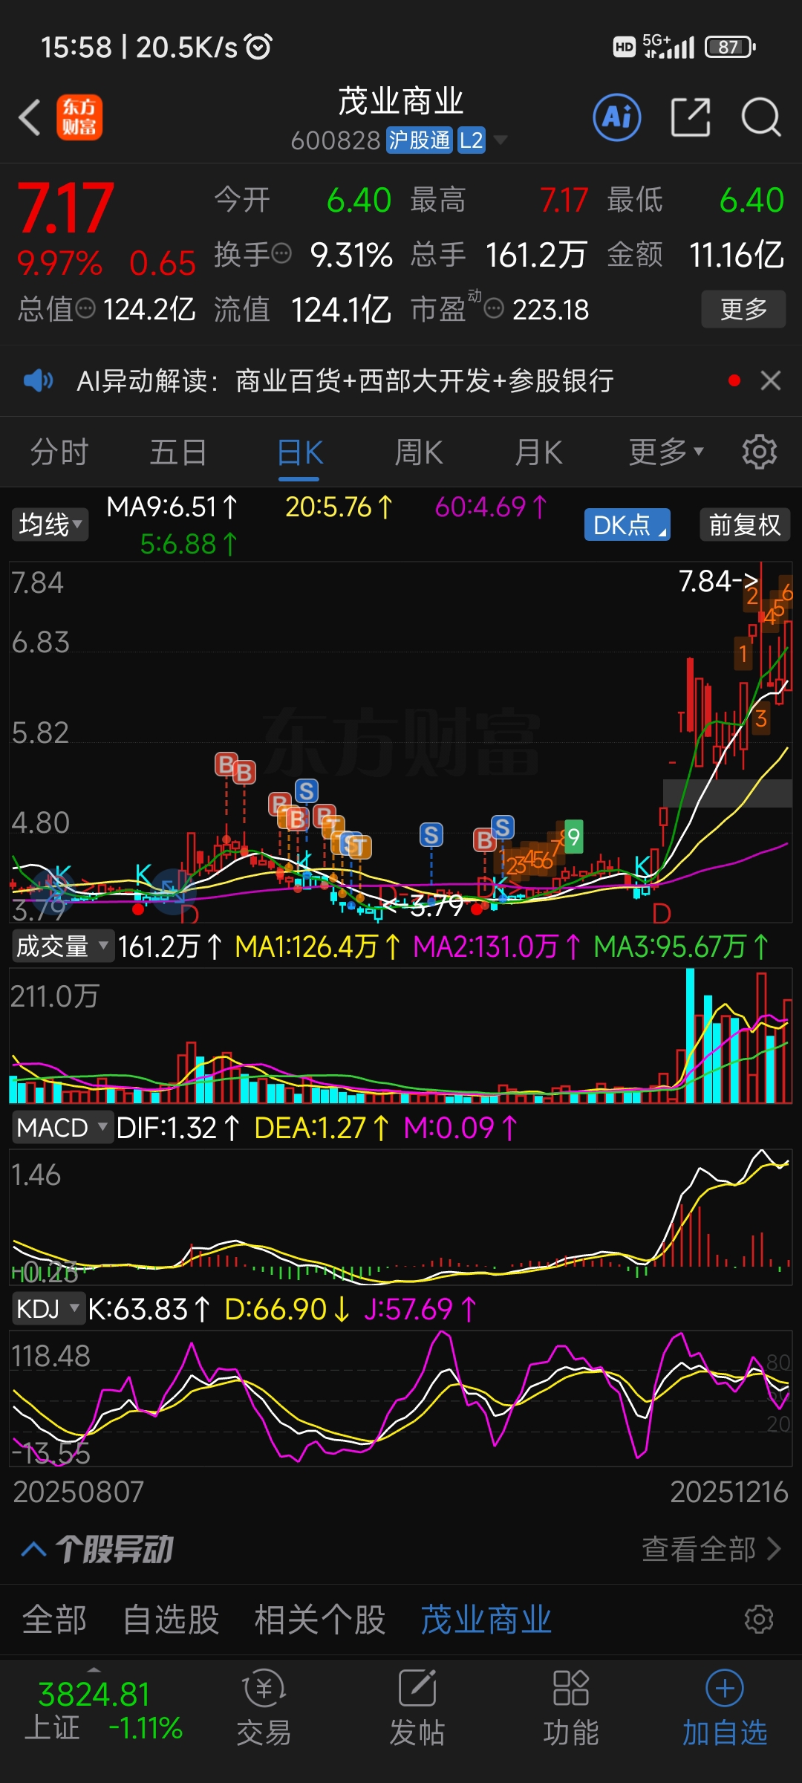Select the 自选股 filter tab
Viewport: 802px width, 1783px height.
171,1620
